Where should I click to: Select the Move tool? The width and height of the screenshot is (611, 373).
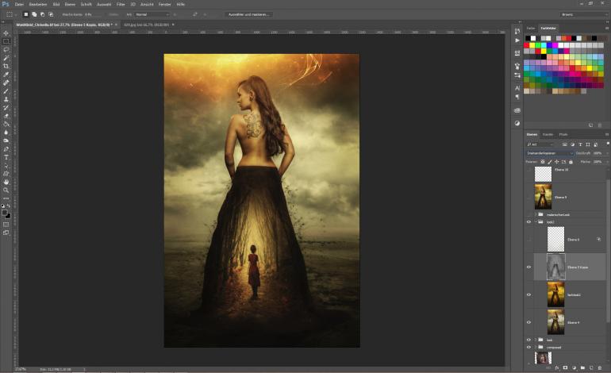click(6, 33)
